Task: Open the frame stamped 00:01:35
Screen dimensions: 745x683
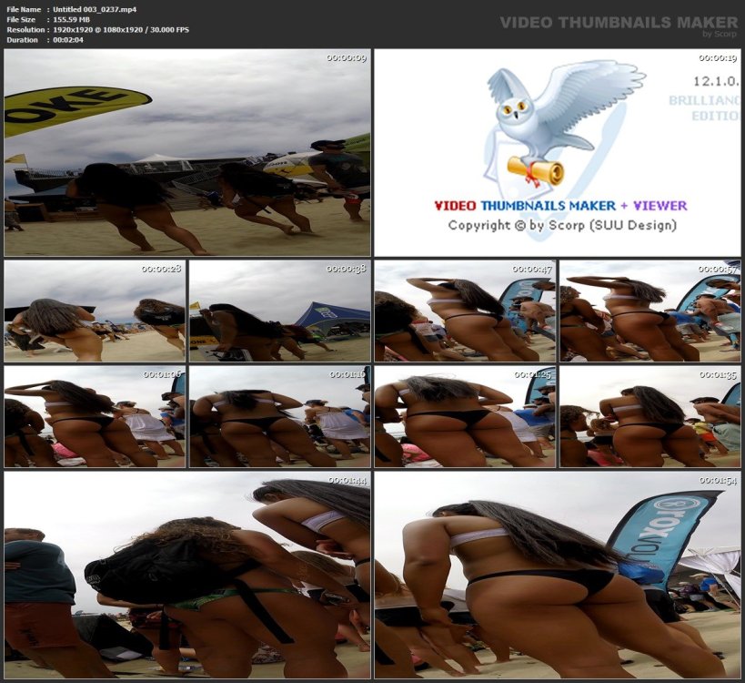Action: pos(650,417)
